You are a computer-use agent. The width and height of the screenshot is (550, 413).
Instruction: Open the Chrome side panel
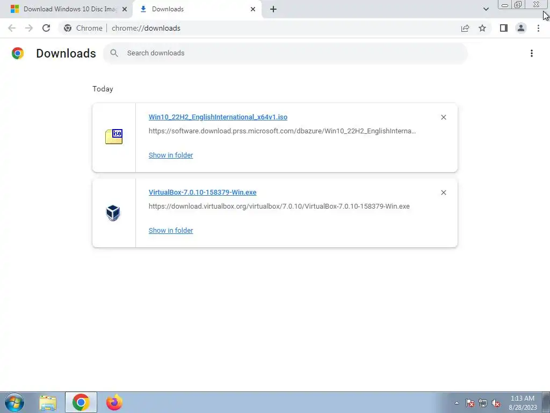pyautogui.click(x=504, y=28)
